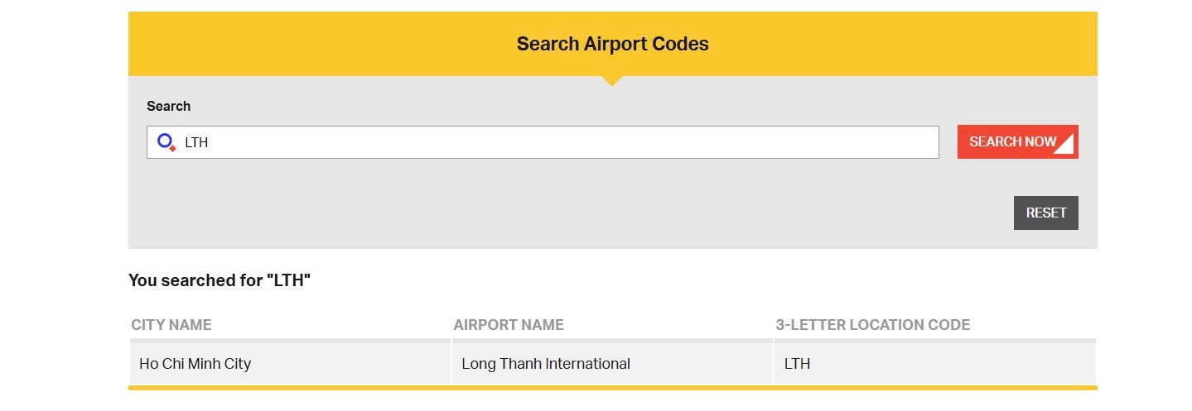
Task: Select the Long Thanh International cell
Action: click(x=612, y=363)
